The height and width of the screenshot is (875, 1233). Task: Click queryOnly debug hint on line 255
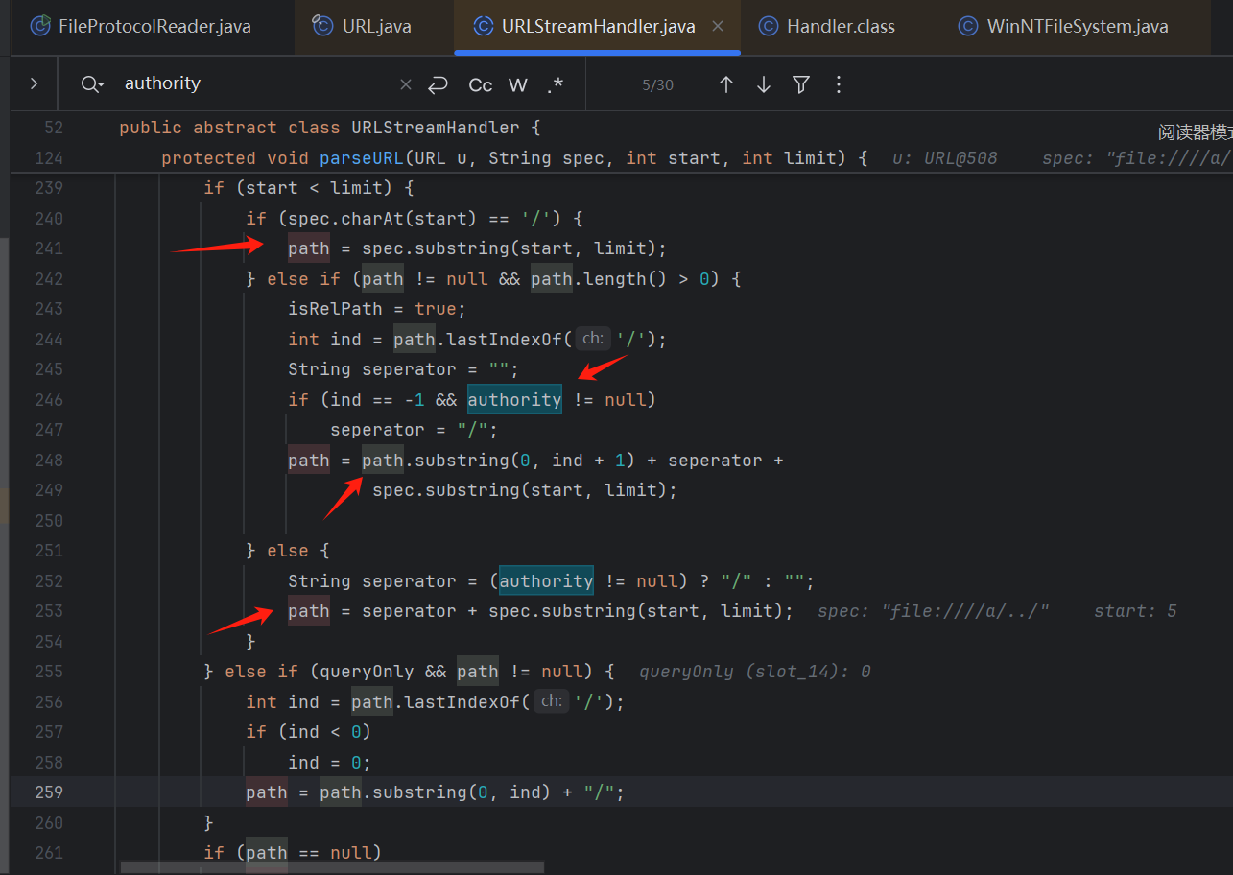[754, 672]
